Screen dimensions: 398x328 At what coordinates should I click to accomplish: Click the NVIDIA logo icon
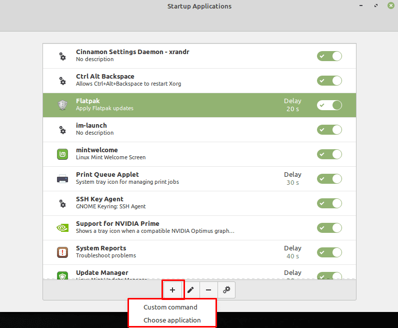coord(62,228)
